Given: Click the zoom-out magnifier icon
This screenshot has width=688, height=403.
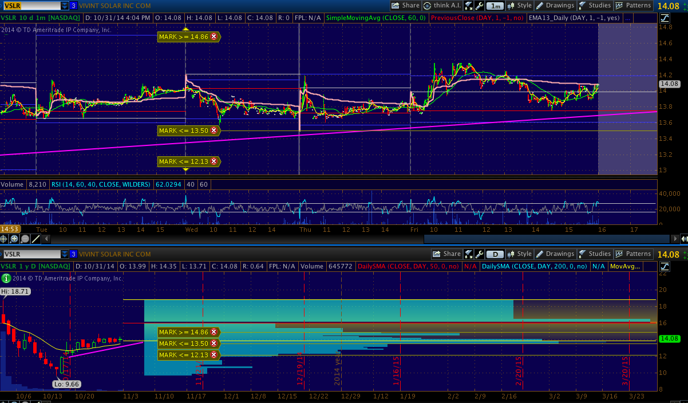Looking at the screenshot, I should (x=25, y=239).
